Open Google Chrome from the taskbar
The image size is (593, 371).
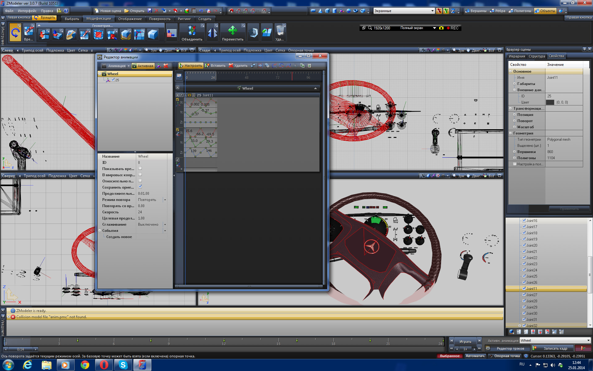(x=85, y=365)
